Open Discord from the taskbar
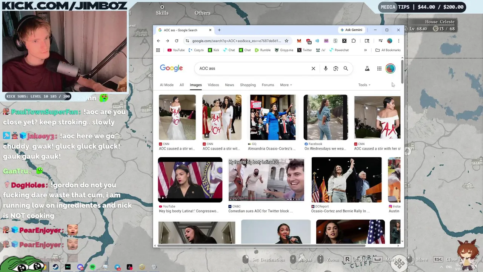483x272 pixels. (80, 267)
